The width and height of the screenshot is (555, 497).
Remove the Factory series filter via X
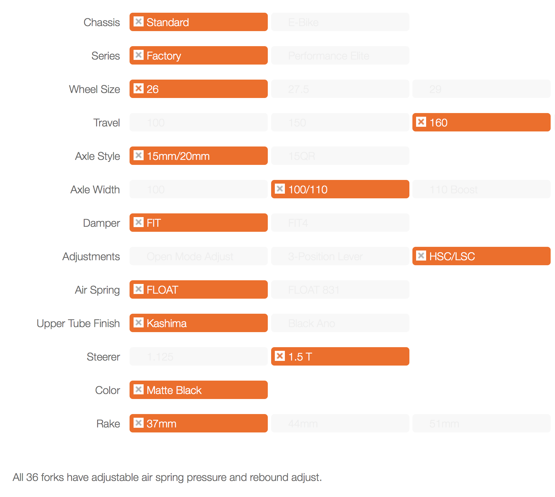139,55
